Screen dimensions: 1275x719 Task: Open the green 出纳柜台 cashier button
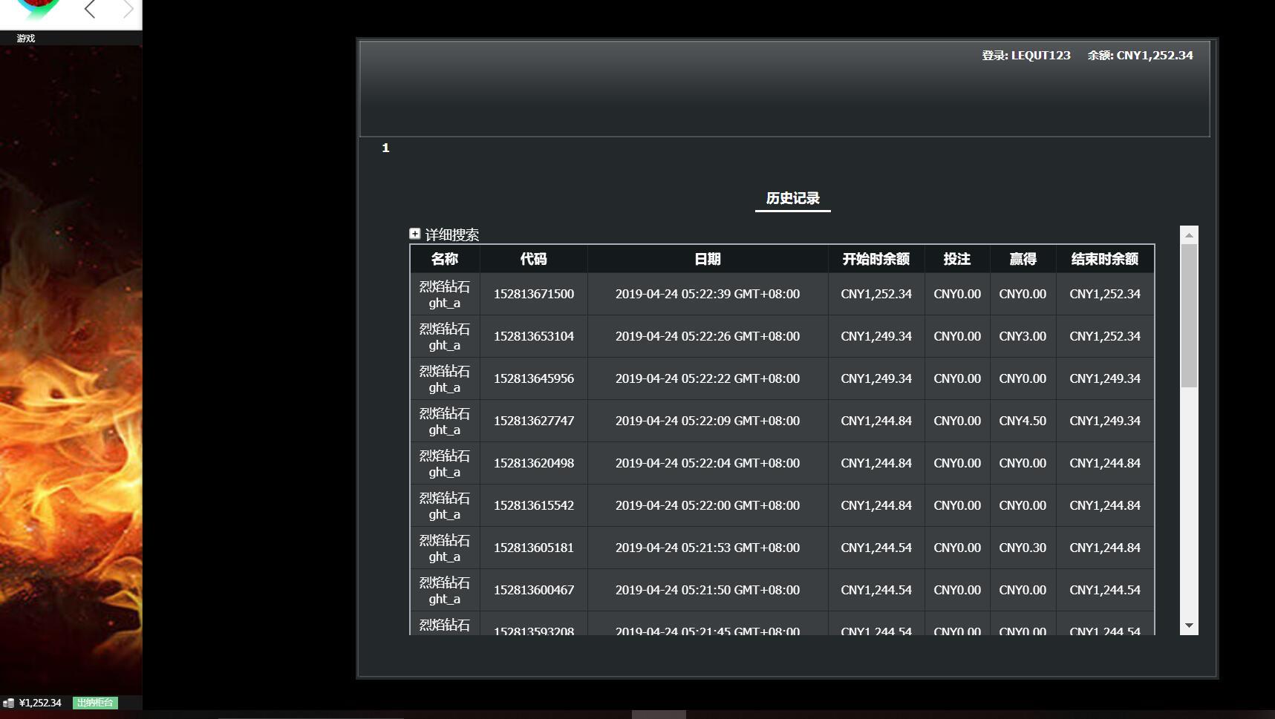[95, 703]
